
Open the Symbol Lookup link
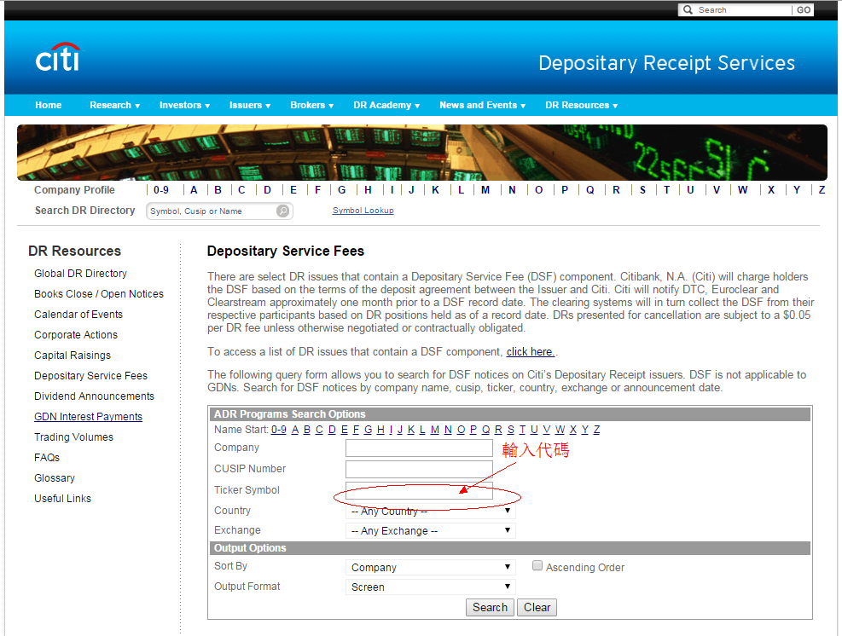click(x=363, y=211)
